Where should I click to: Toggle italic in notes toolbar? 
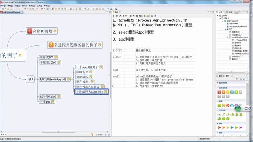[120, 16]
